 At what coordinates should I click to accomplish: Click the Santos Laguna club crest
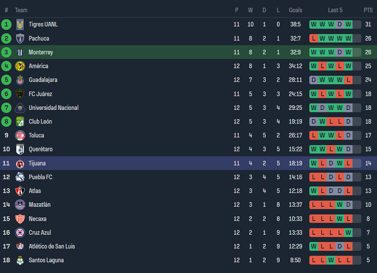20,260
